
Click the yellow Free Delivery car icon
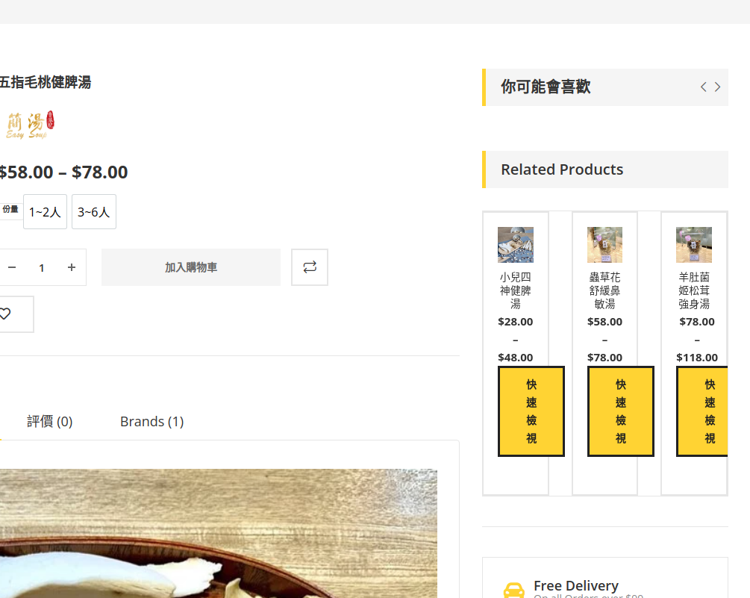coord(513,591)
